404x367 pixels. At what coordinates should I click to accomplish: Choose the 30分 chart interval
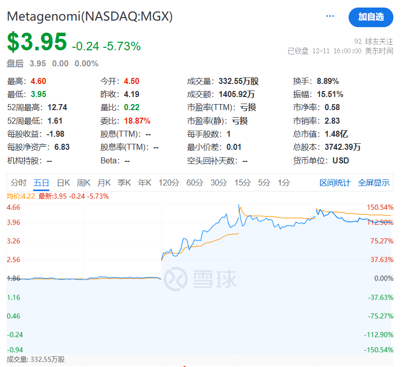219,182
